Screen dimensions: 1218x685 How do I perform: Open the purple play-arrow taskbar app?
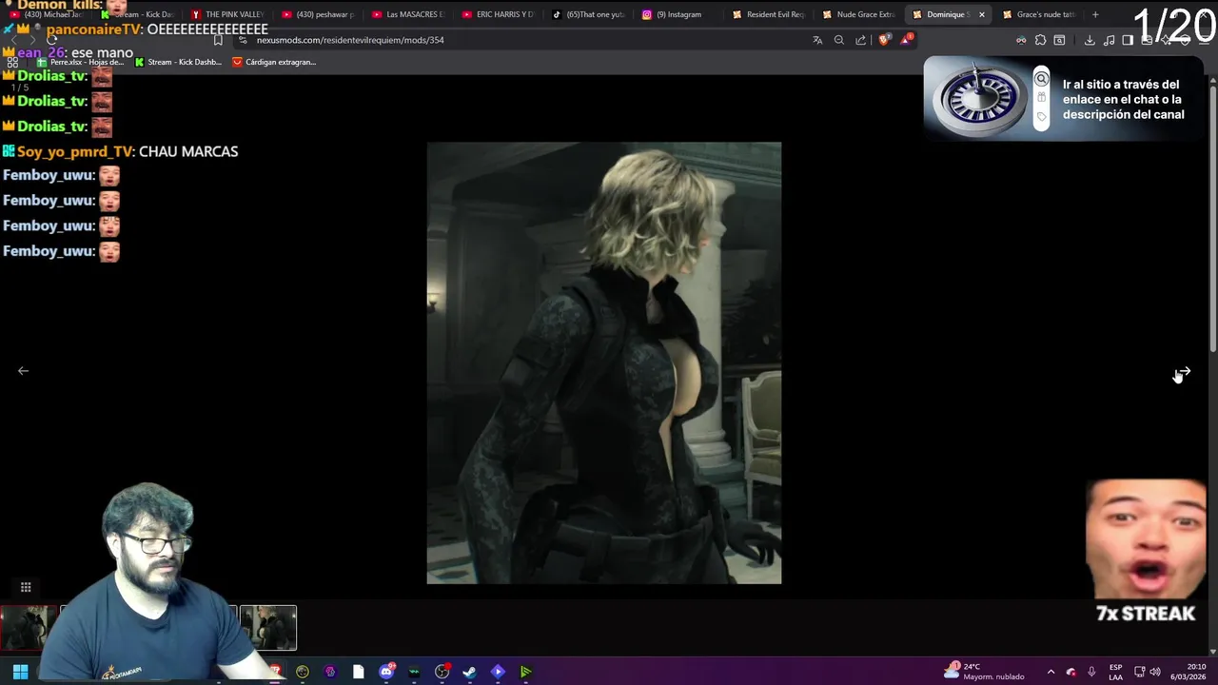coord(498,672)
